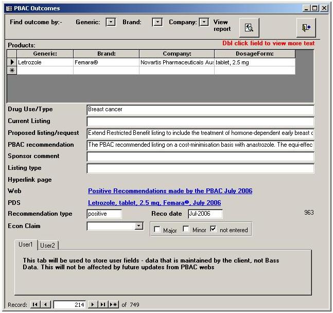Screen dimensions: 333x313
Task: Jump to the last record
Action: click(x=103, y=305)
